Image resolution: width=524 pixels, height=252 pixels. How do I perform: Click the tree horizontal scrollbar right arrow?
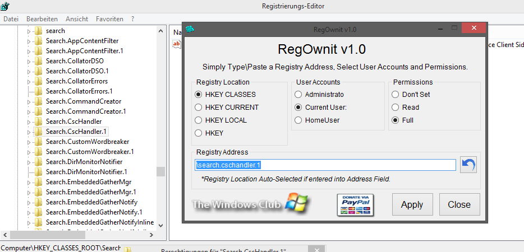click(x=153, y=235)
